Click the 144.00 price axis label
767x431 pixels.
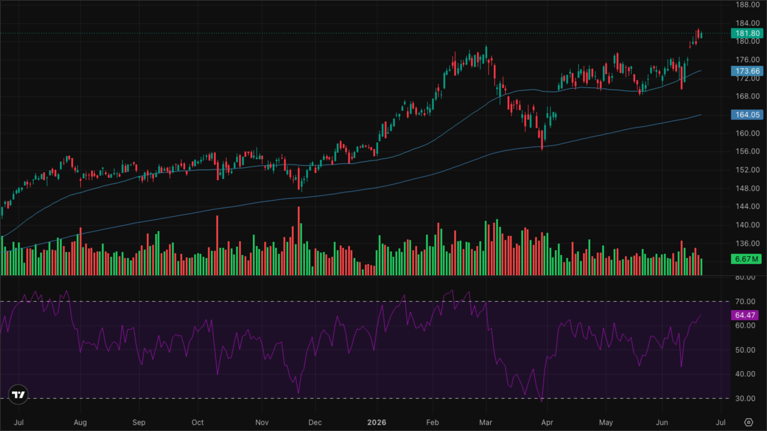tap(748, 206)
